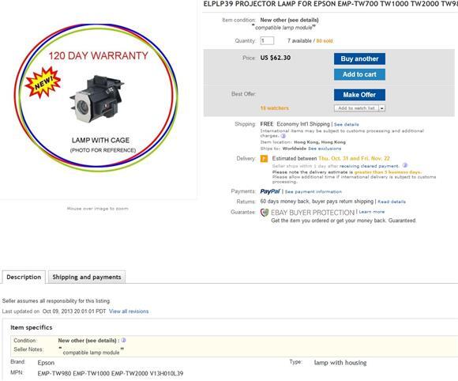The width and height of the screenshot is (458, 381).
Task: Open View all revisions link
Action: click(x=129, y=311)
